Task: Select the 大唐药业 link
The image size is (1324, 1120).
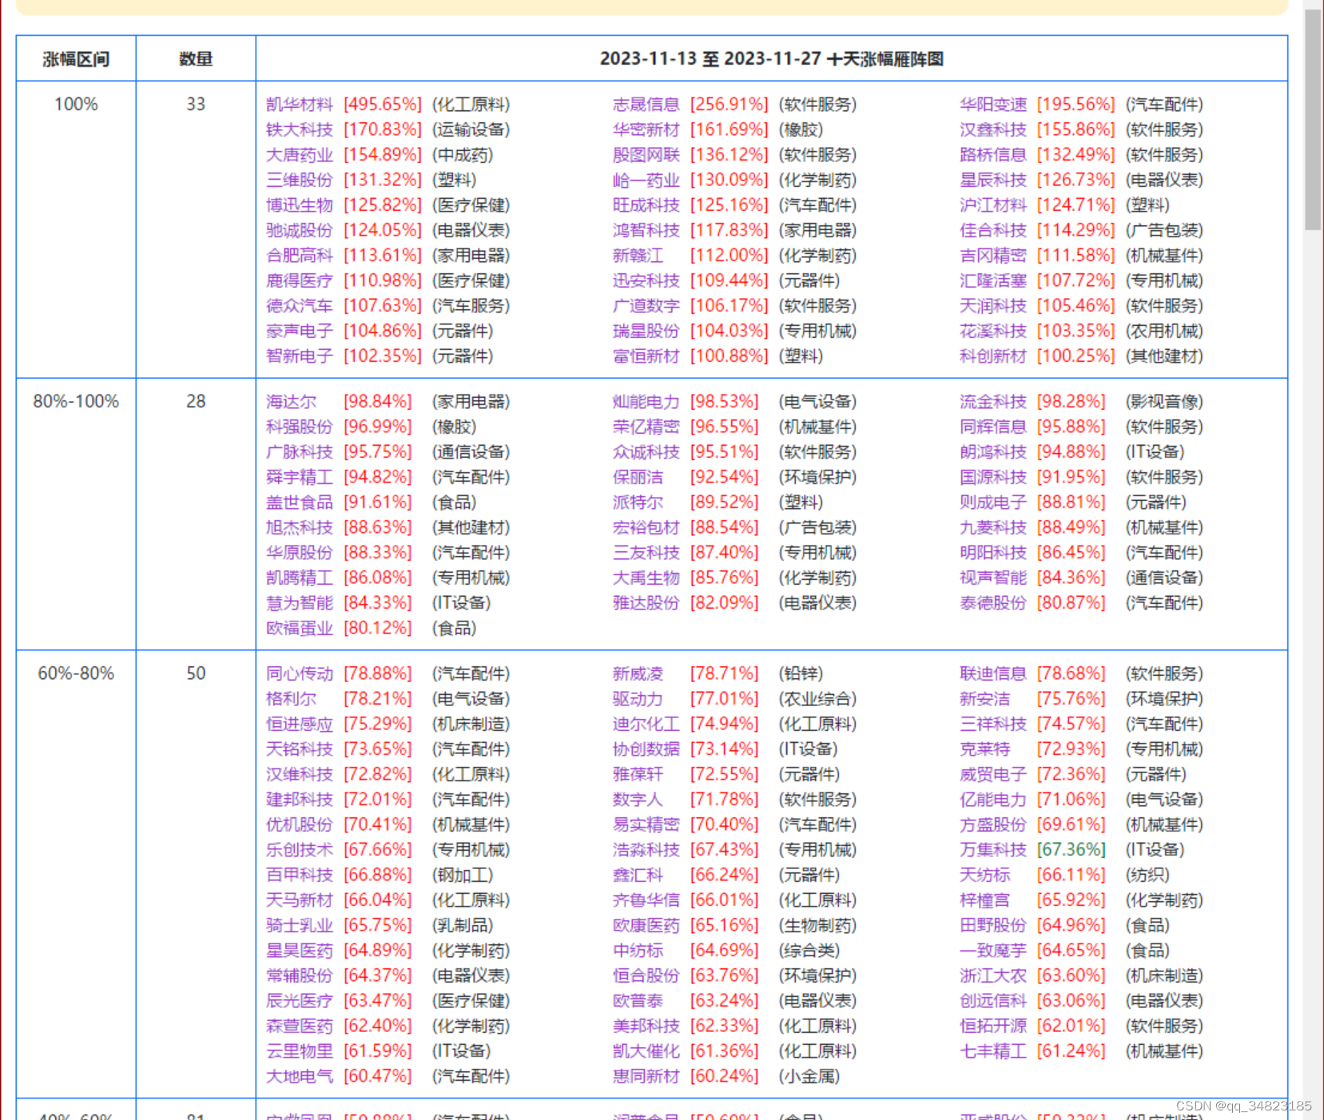Action: [x=300, y=155]
